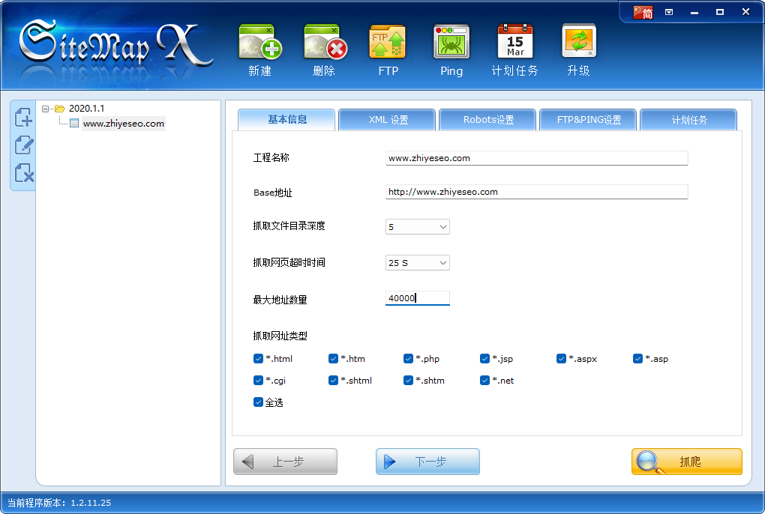
Task: Open the 抓取网页超时时间 dropdown
Action: pyautogui.click(x=418, y=262)
